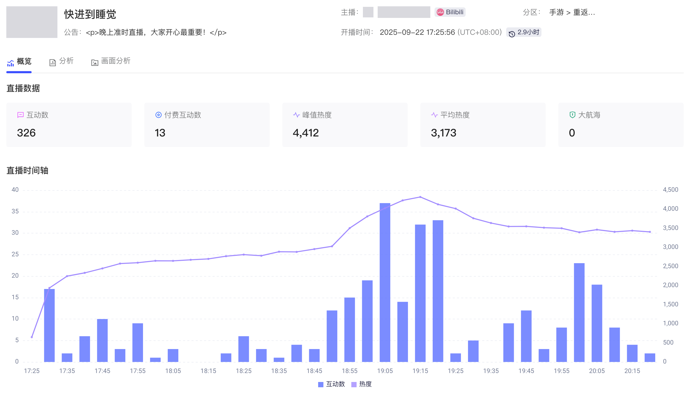
Task: Click the bar at 19:20
Action: coord(438,291)
